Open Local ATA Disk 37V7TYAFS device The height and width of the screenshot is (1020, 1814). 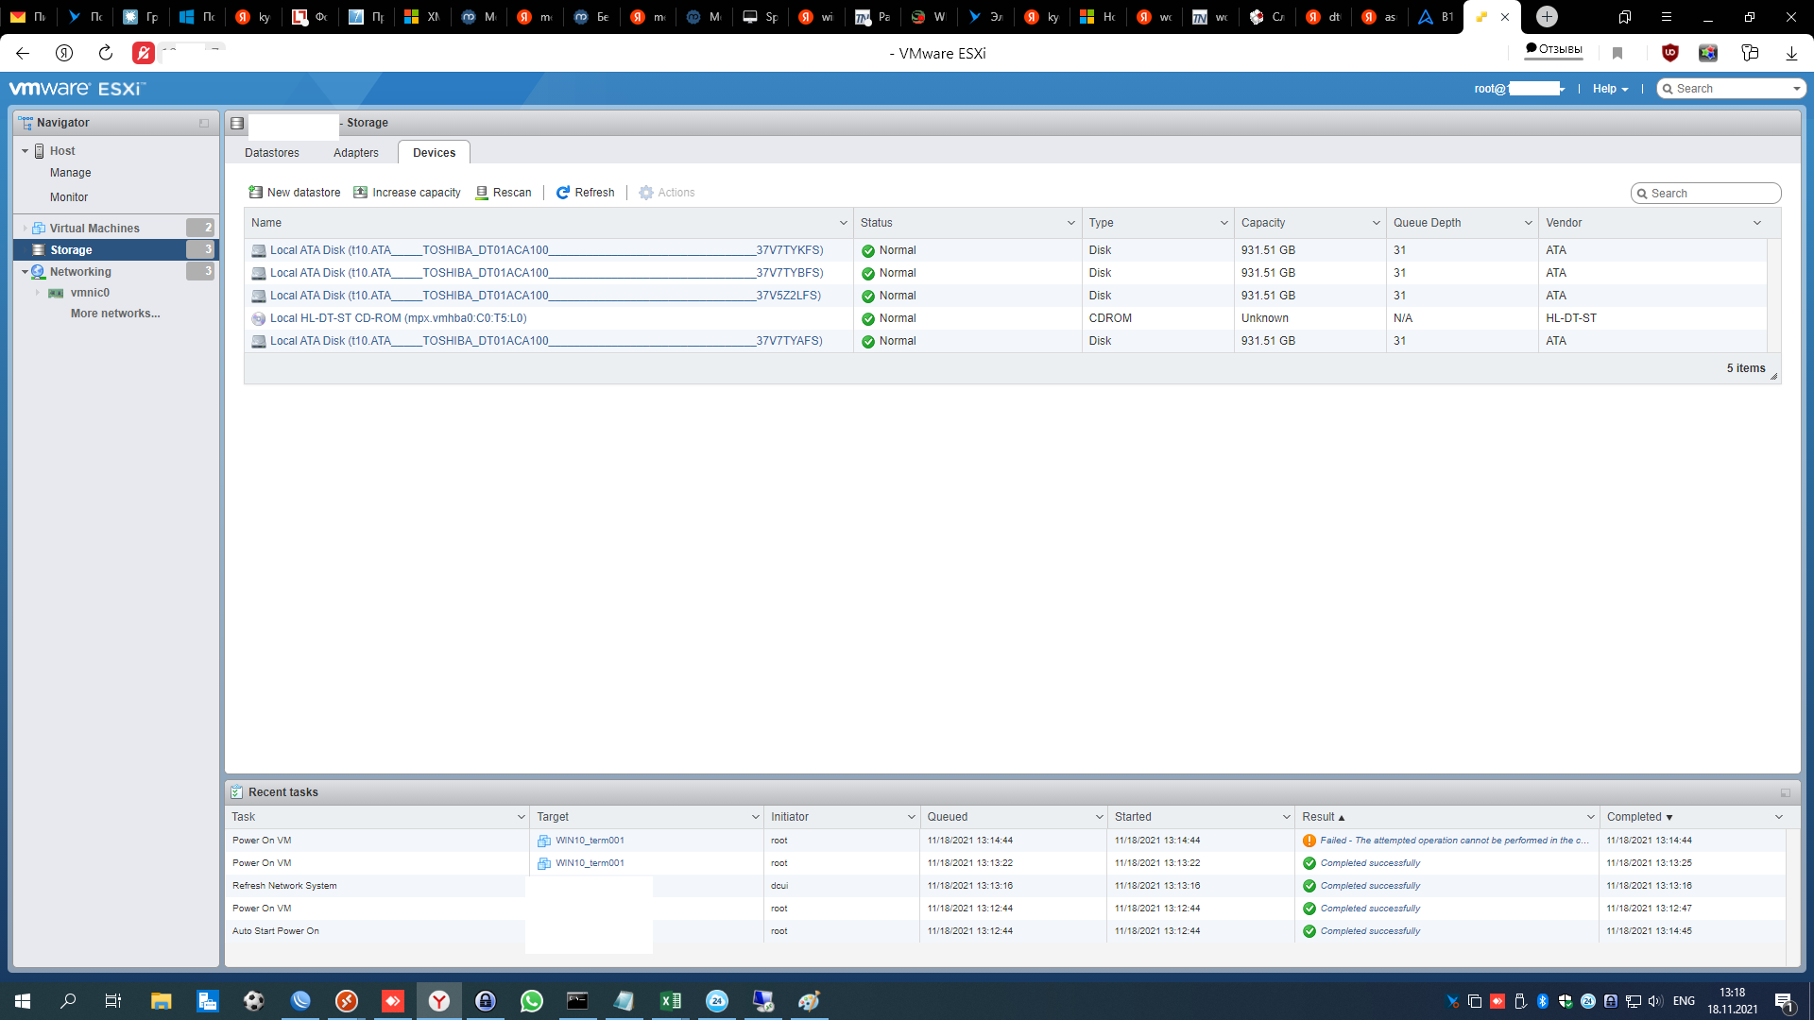[x=546, y=342]
